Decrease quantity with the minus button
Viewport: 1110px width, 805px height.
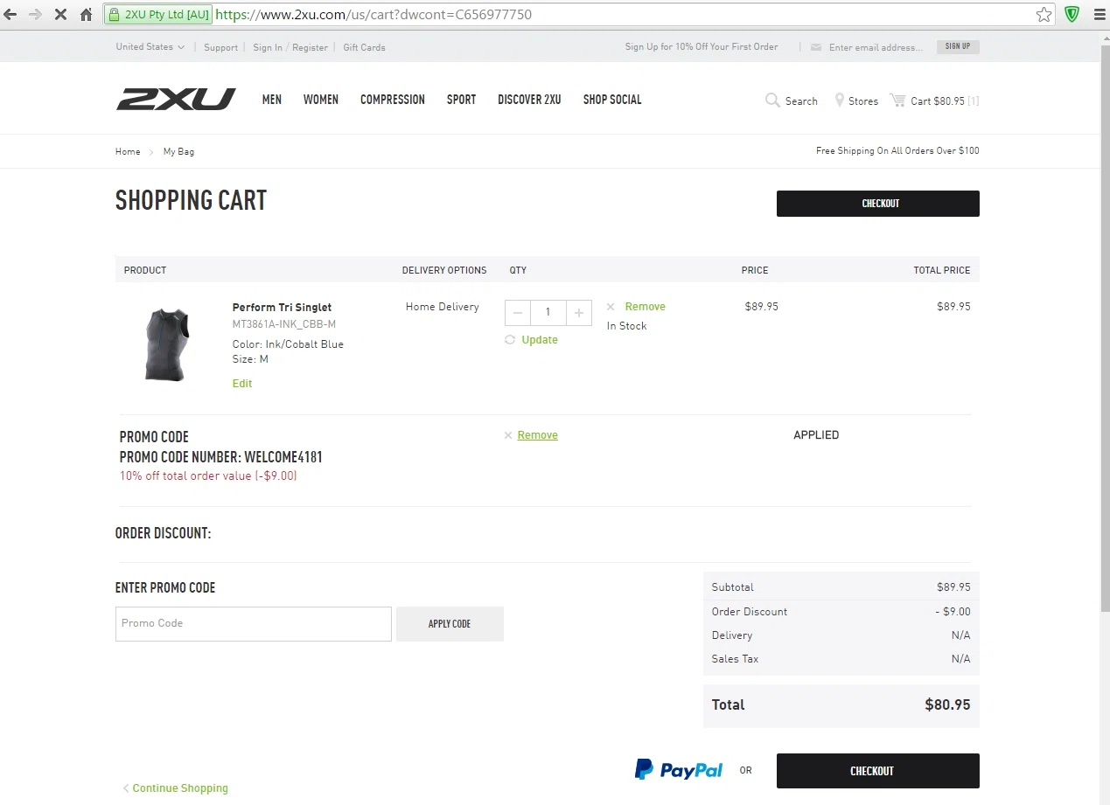(518, 312)
